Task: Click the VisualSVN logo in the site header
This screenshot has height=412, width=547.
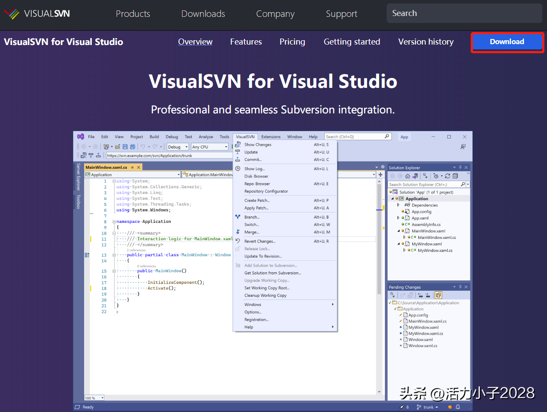Action: 37,13
